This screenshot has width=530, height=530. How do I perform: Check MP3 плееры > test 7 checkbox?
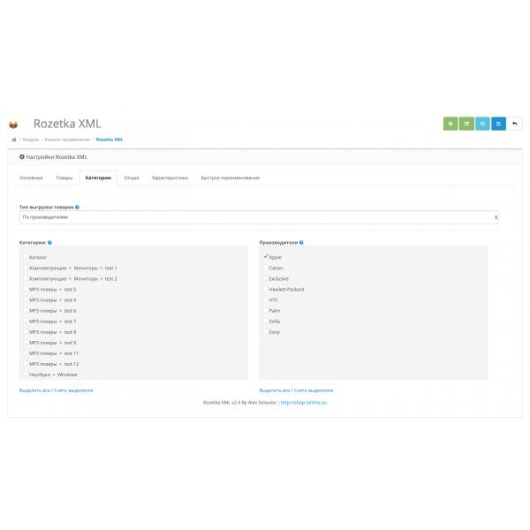[26, 321]
